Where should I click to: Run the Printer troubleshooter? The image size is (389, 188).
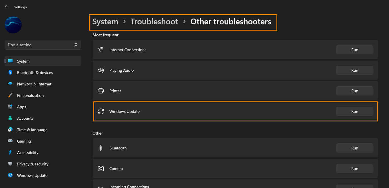[355, 91]
